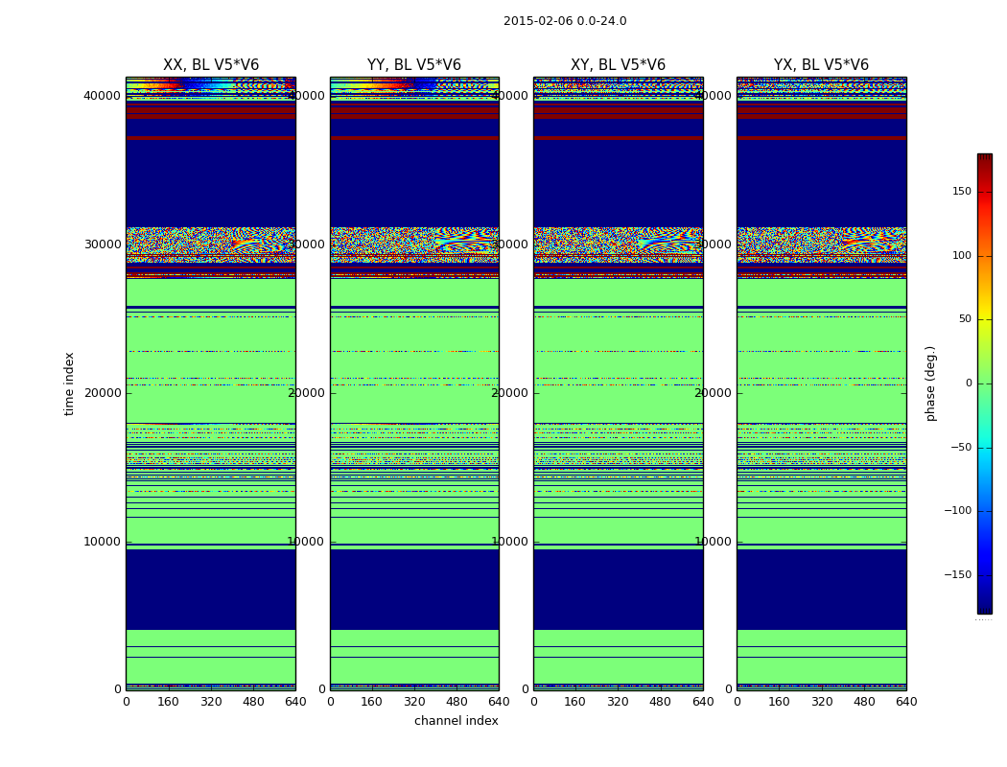1007x767 pixels.
Task: Click the 40000 y-tick of XX panel
Action: (x=102, y=95)
